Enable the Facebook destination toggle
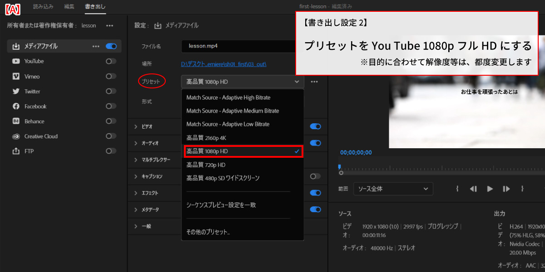Viewport: 545px width, 272px height. [111, 106]
